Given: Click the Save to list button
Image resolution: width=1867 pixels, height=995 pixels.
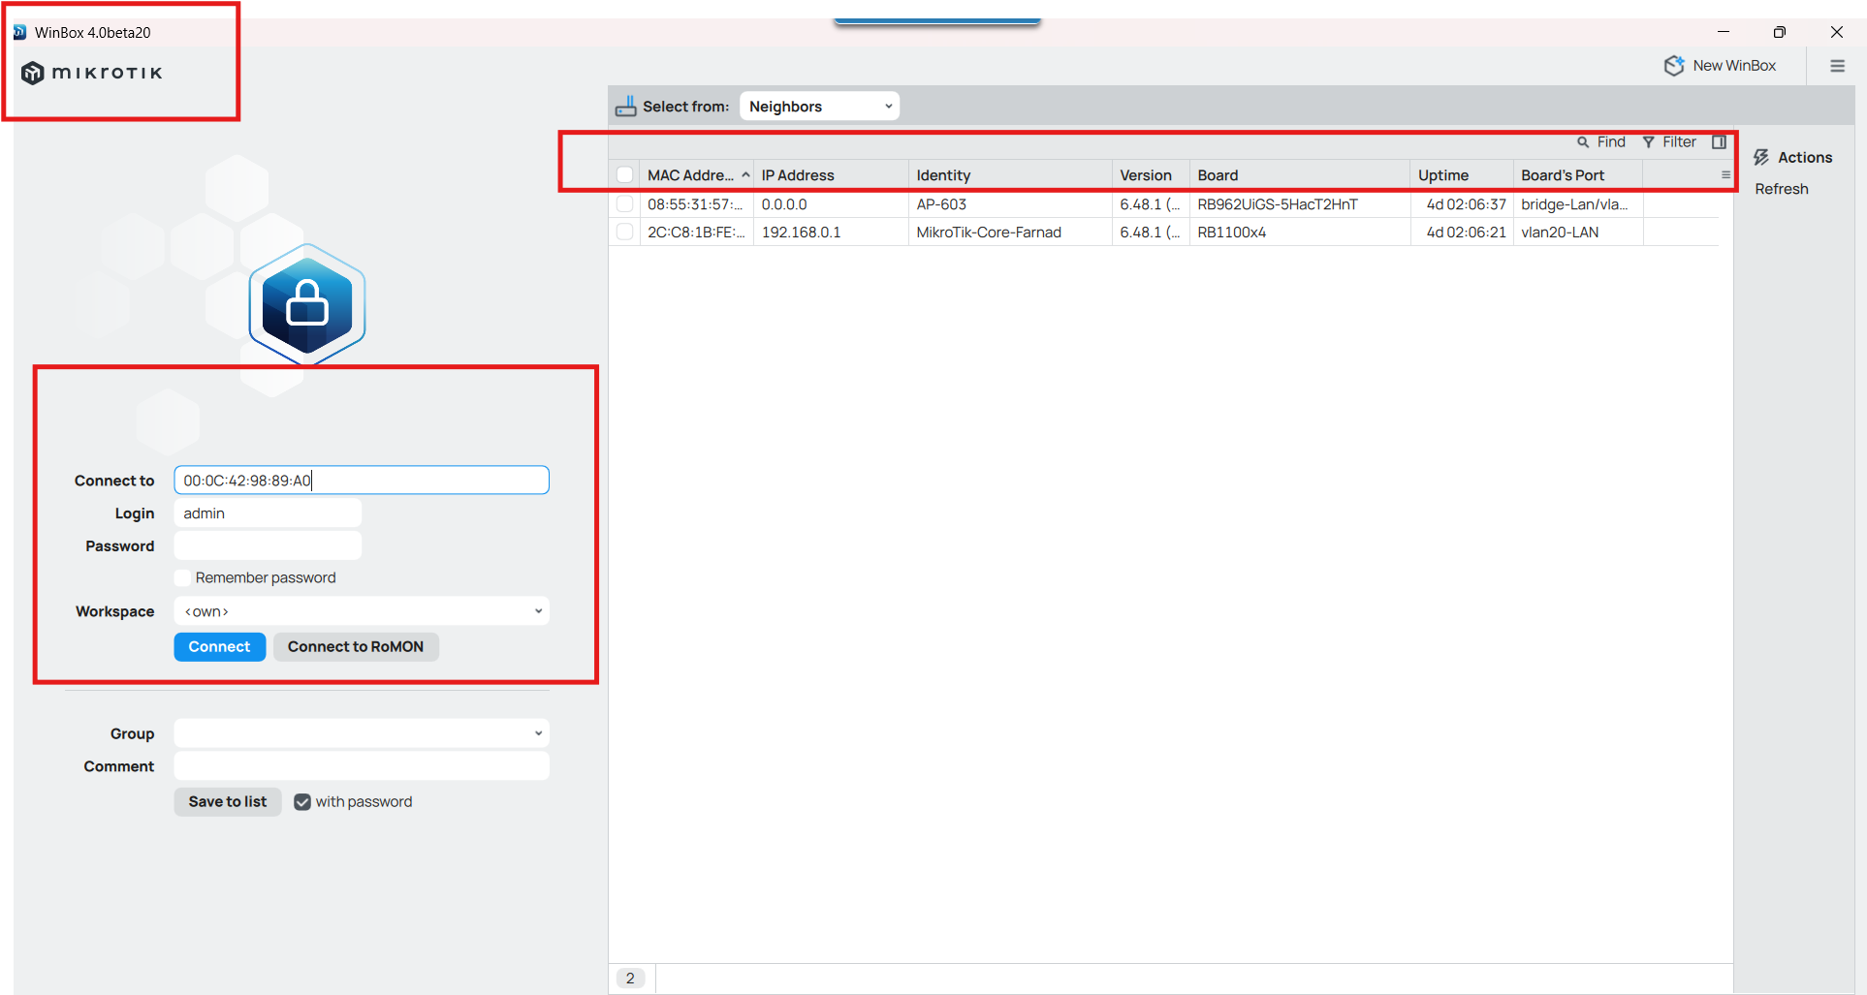Looking at the screenshot, I should click(228, 802).
